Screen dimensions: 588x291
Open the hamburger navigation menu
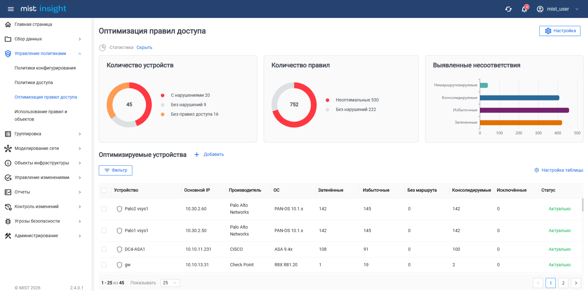(11, 9)
